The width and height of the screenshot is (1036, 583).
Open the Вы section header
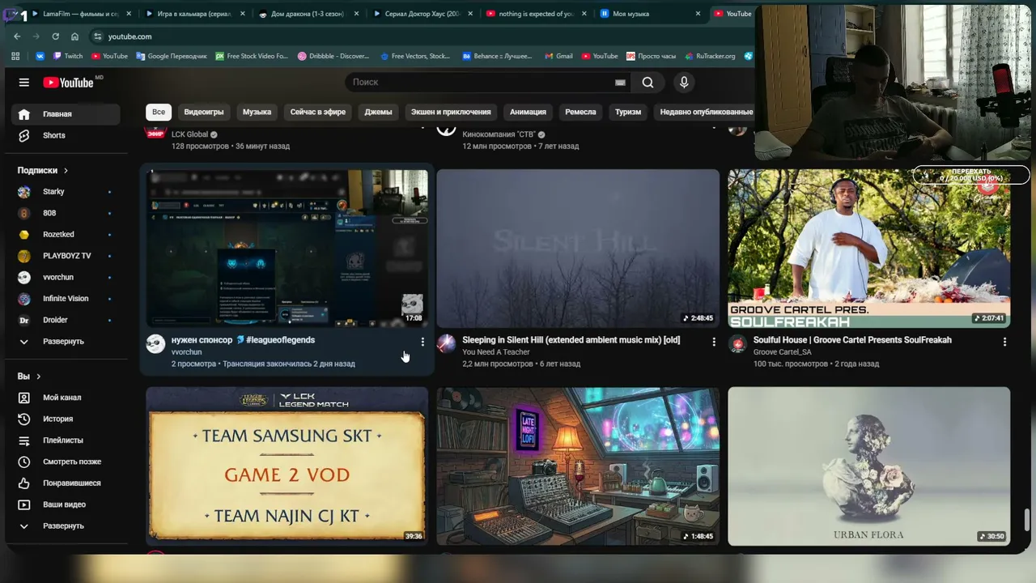pyautogui.click(x=29, y=377)
